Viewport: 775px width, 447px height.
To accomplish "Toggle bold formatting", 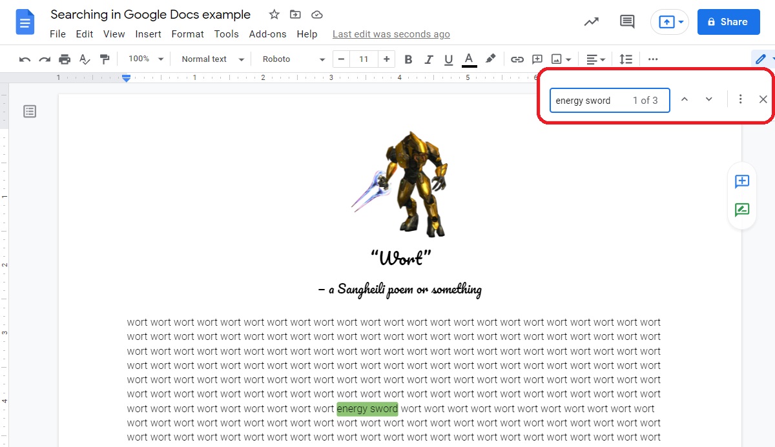I will (x=408, y=59).
